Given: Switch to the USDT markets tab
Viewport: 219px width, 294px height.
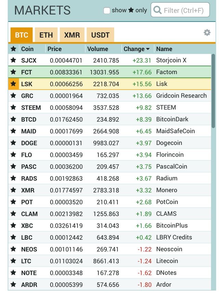Looking at the screenshot, I should coord(100,35).
